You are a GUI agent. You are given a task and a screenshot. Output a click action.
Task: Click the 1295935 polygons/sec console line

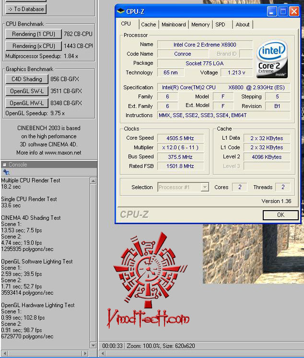(x=27, y=249)
